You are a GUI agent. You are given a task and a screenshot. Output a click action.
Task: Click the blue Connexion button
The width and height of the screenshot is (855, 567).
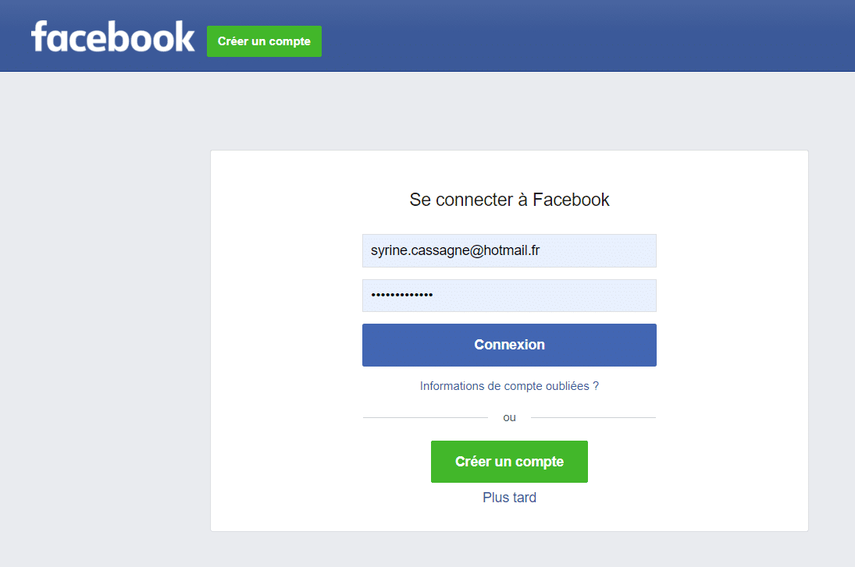point(509,345)
